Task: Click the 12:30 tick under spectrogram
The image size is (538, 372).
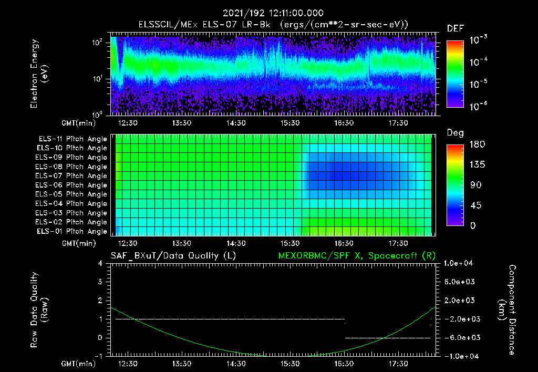Action: tap(128, 123)
